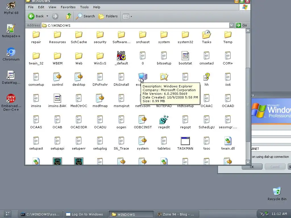
Task: Launch Notepad++ desktop shortcut
Action: pyautogui.click(x=11, y=31)
